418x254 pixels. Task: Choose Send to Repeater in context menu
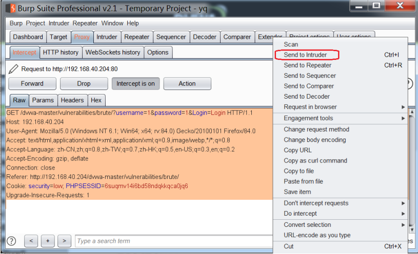click(x=341, y=65)
